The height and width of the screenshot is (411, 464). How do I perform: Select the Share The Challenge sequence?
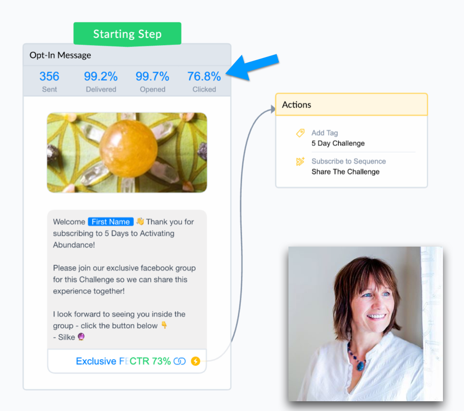click(345, 172)
